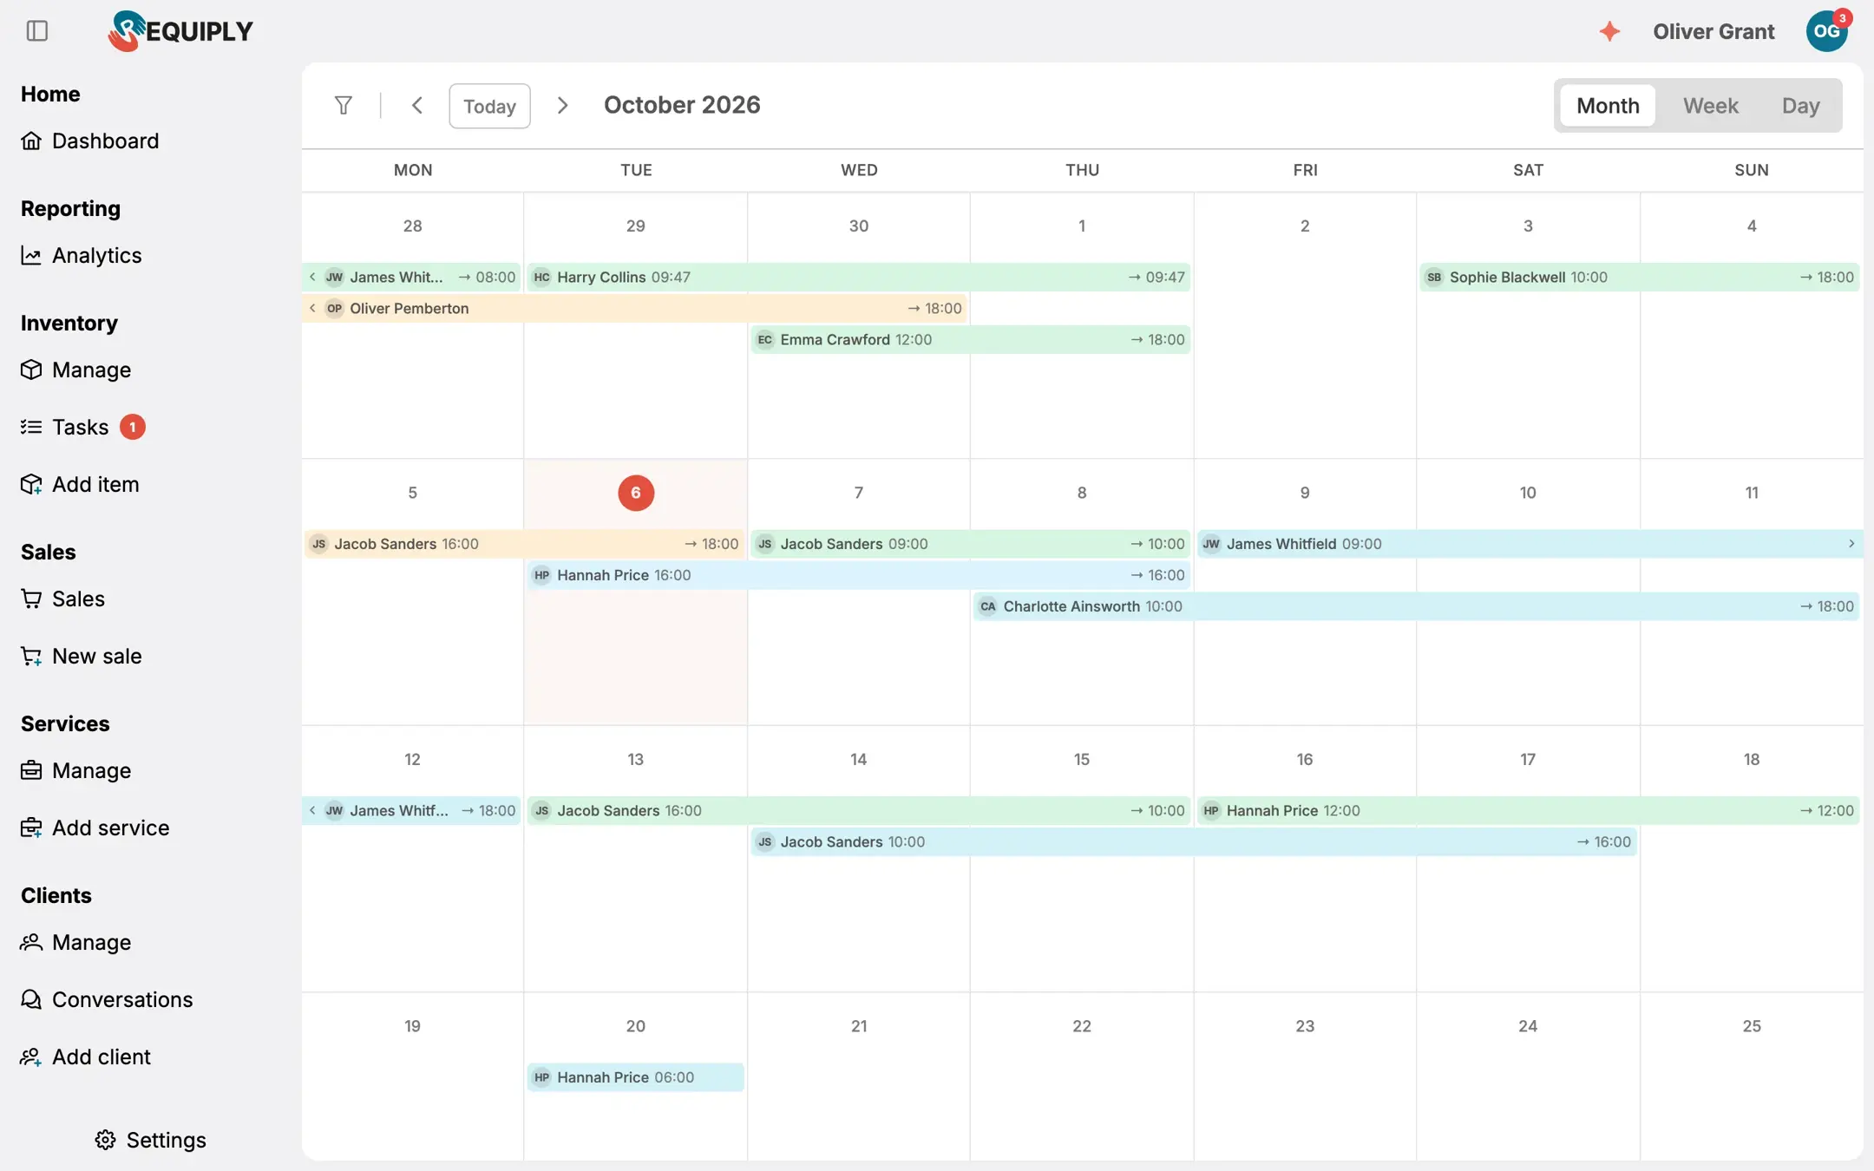Select highlighted date 6 in calendar

click(636, 493)
